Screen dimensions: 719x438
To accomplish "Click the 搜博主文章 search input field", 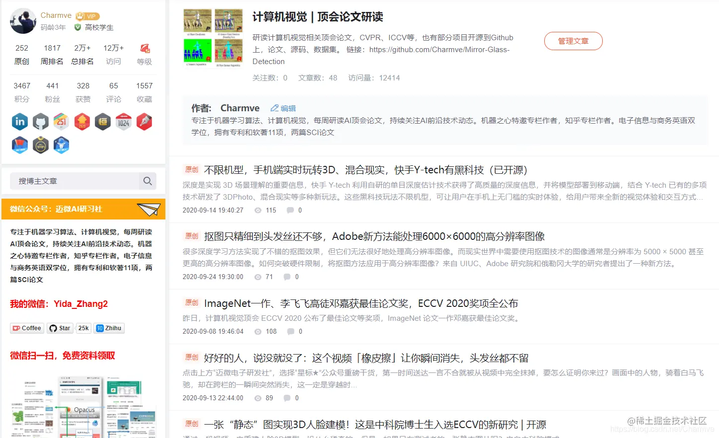I will [x=79, y=181].
